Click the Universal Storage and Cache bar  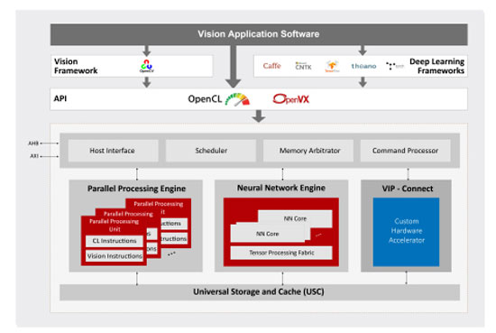pyautogui.click(x=260, y=291)
